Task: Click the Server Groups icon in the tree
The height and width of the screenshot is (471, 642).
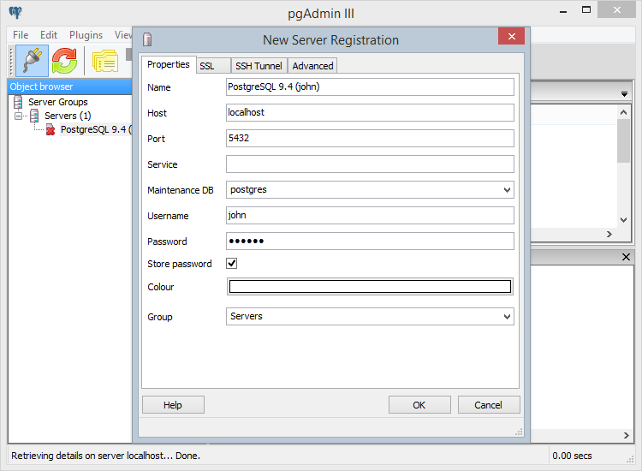Action: click(x=19, y=102)
